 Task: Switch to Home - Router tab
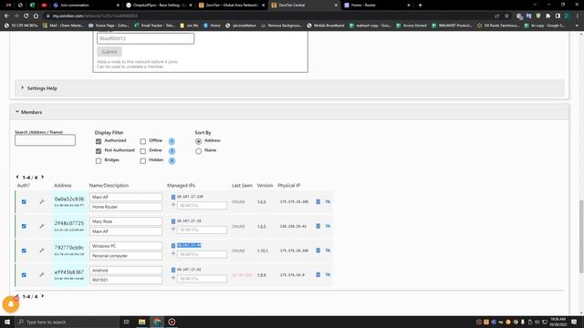377,5
